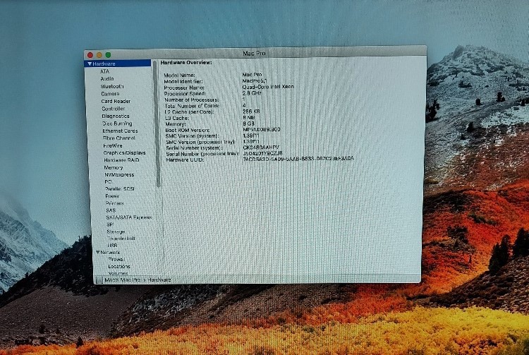Click Mac's Mac Pro in path bar

pos(123,280)
